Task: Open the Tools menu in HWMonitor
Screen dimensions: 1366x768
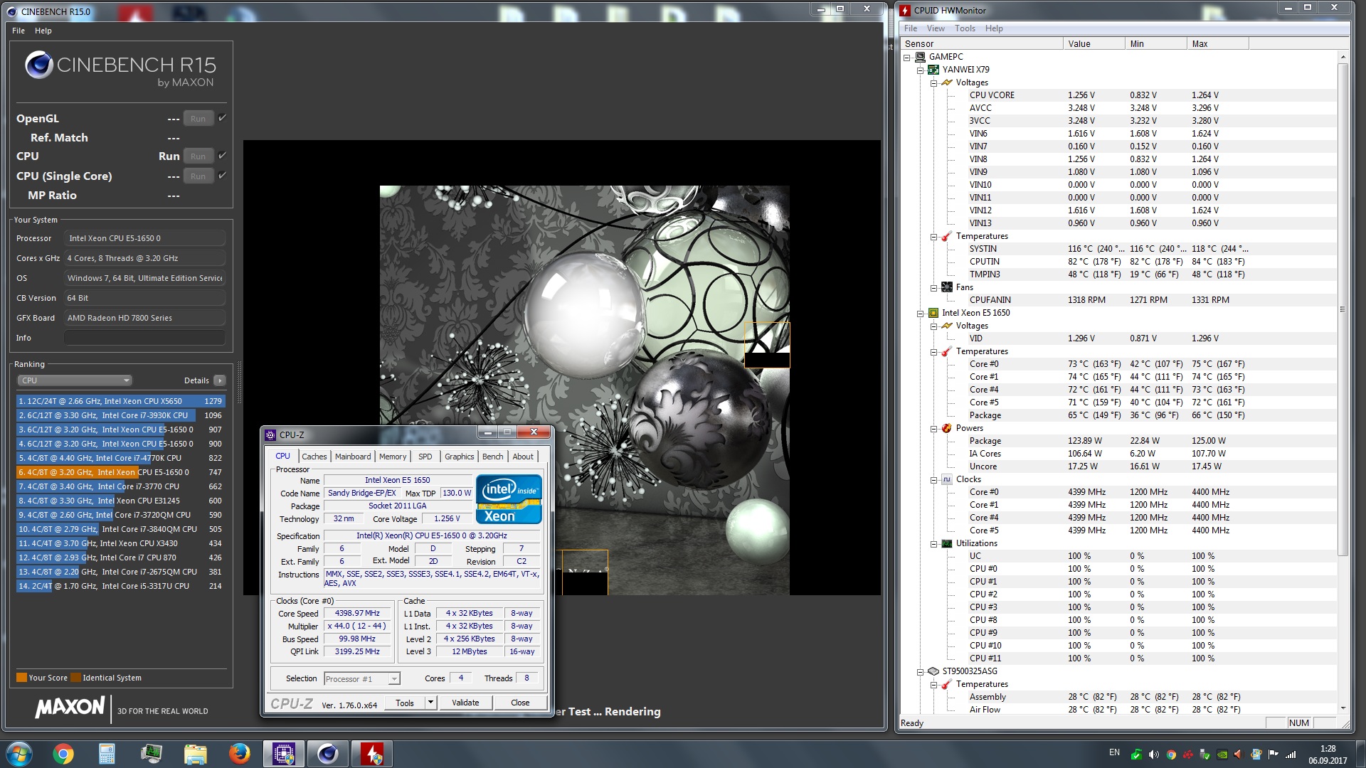Action: click(965, 28)
